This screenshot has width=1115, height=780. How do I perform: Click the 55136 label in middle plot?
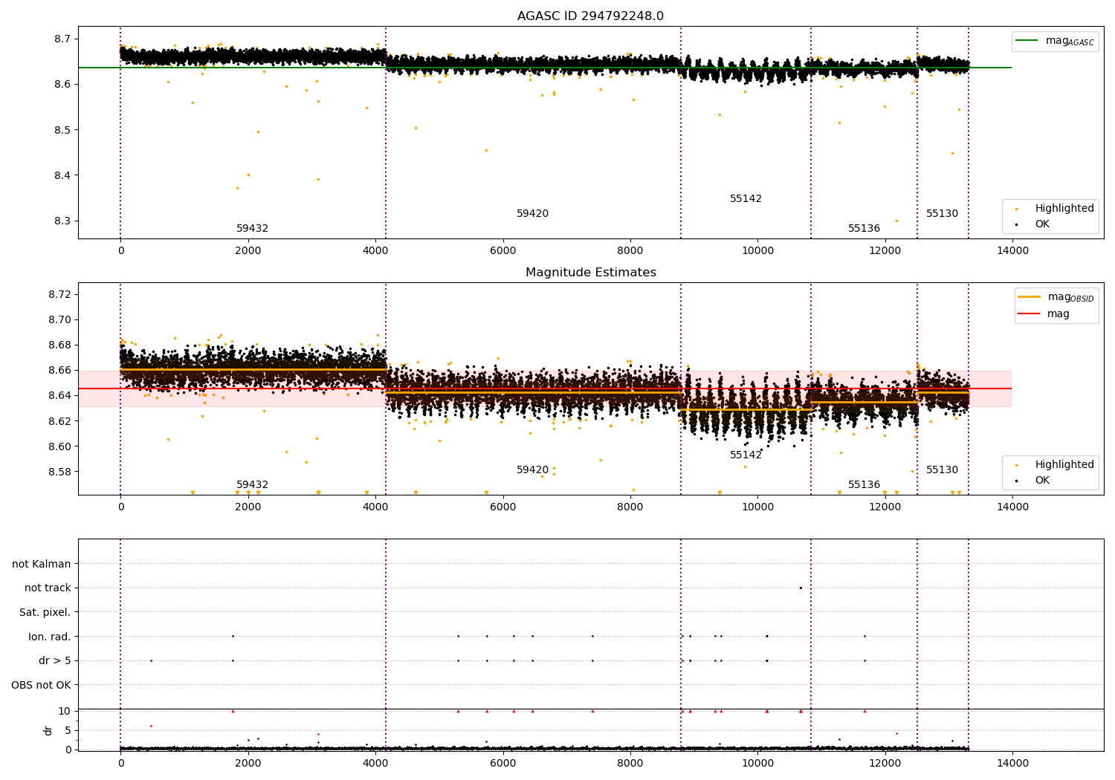[864, 485]
